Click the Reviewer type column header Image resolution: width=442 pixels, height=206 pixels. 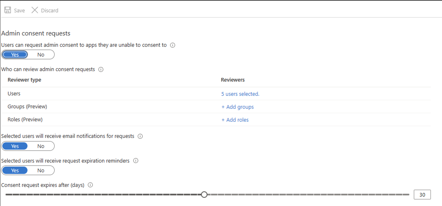[x=24, y=80]
